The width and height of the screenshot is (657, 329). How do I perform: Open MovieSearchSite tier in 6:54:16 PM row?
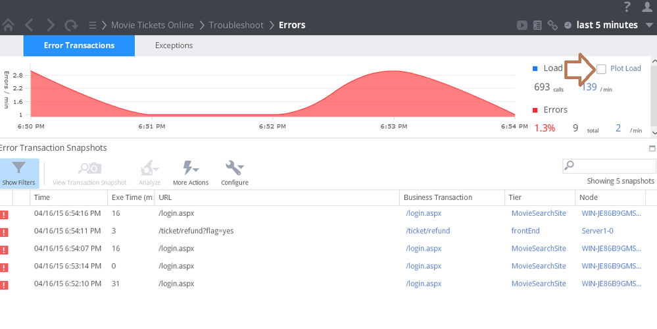(x=539, y=213)
